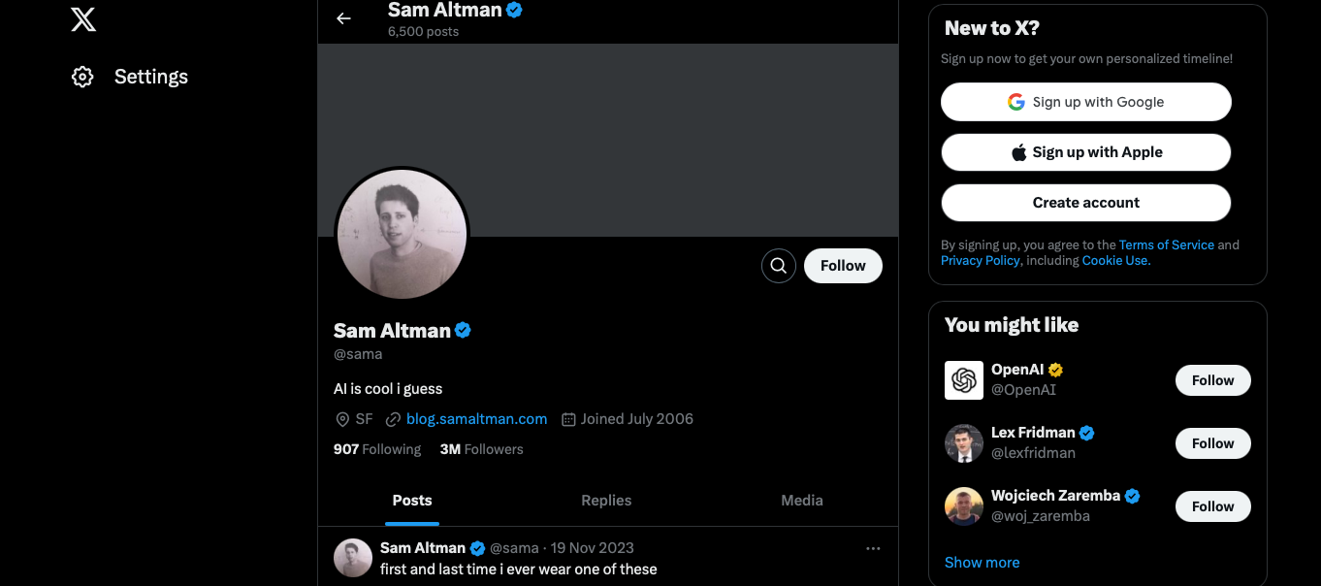Click the X logo in the sidebar

[83, 18]
